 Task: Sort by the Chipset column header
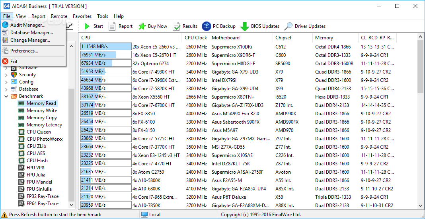293,38
